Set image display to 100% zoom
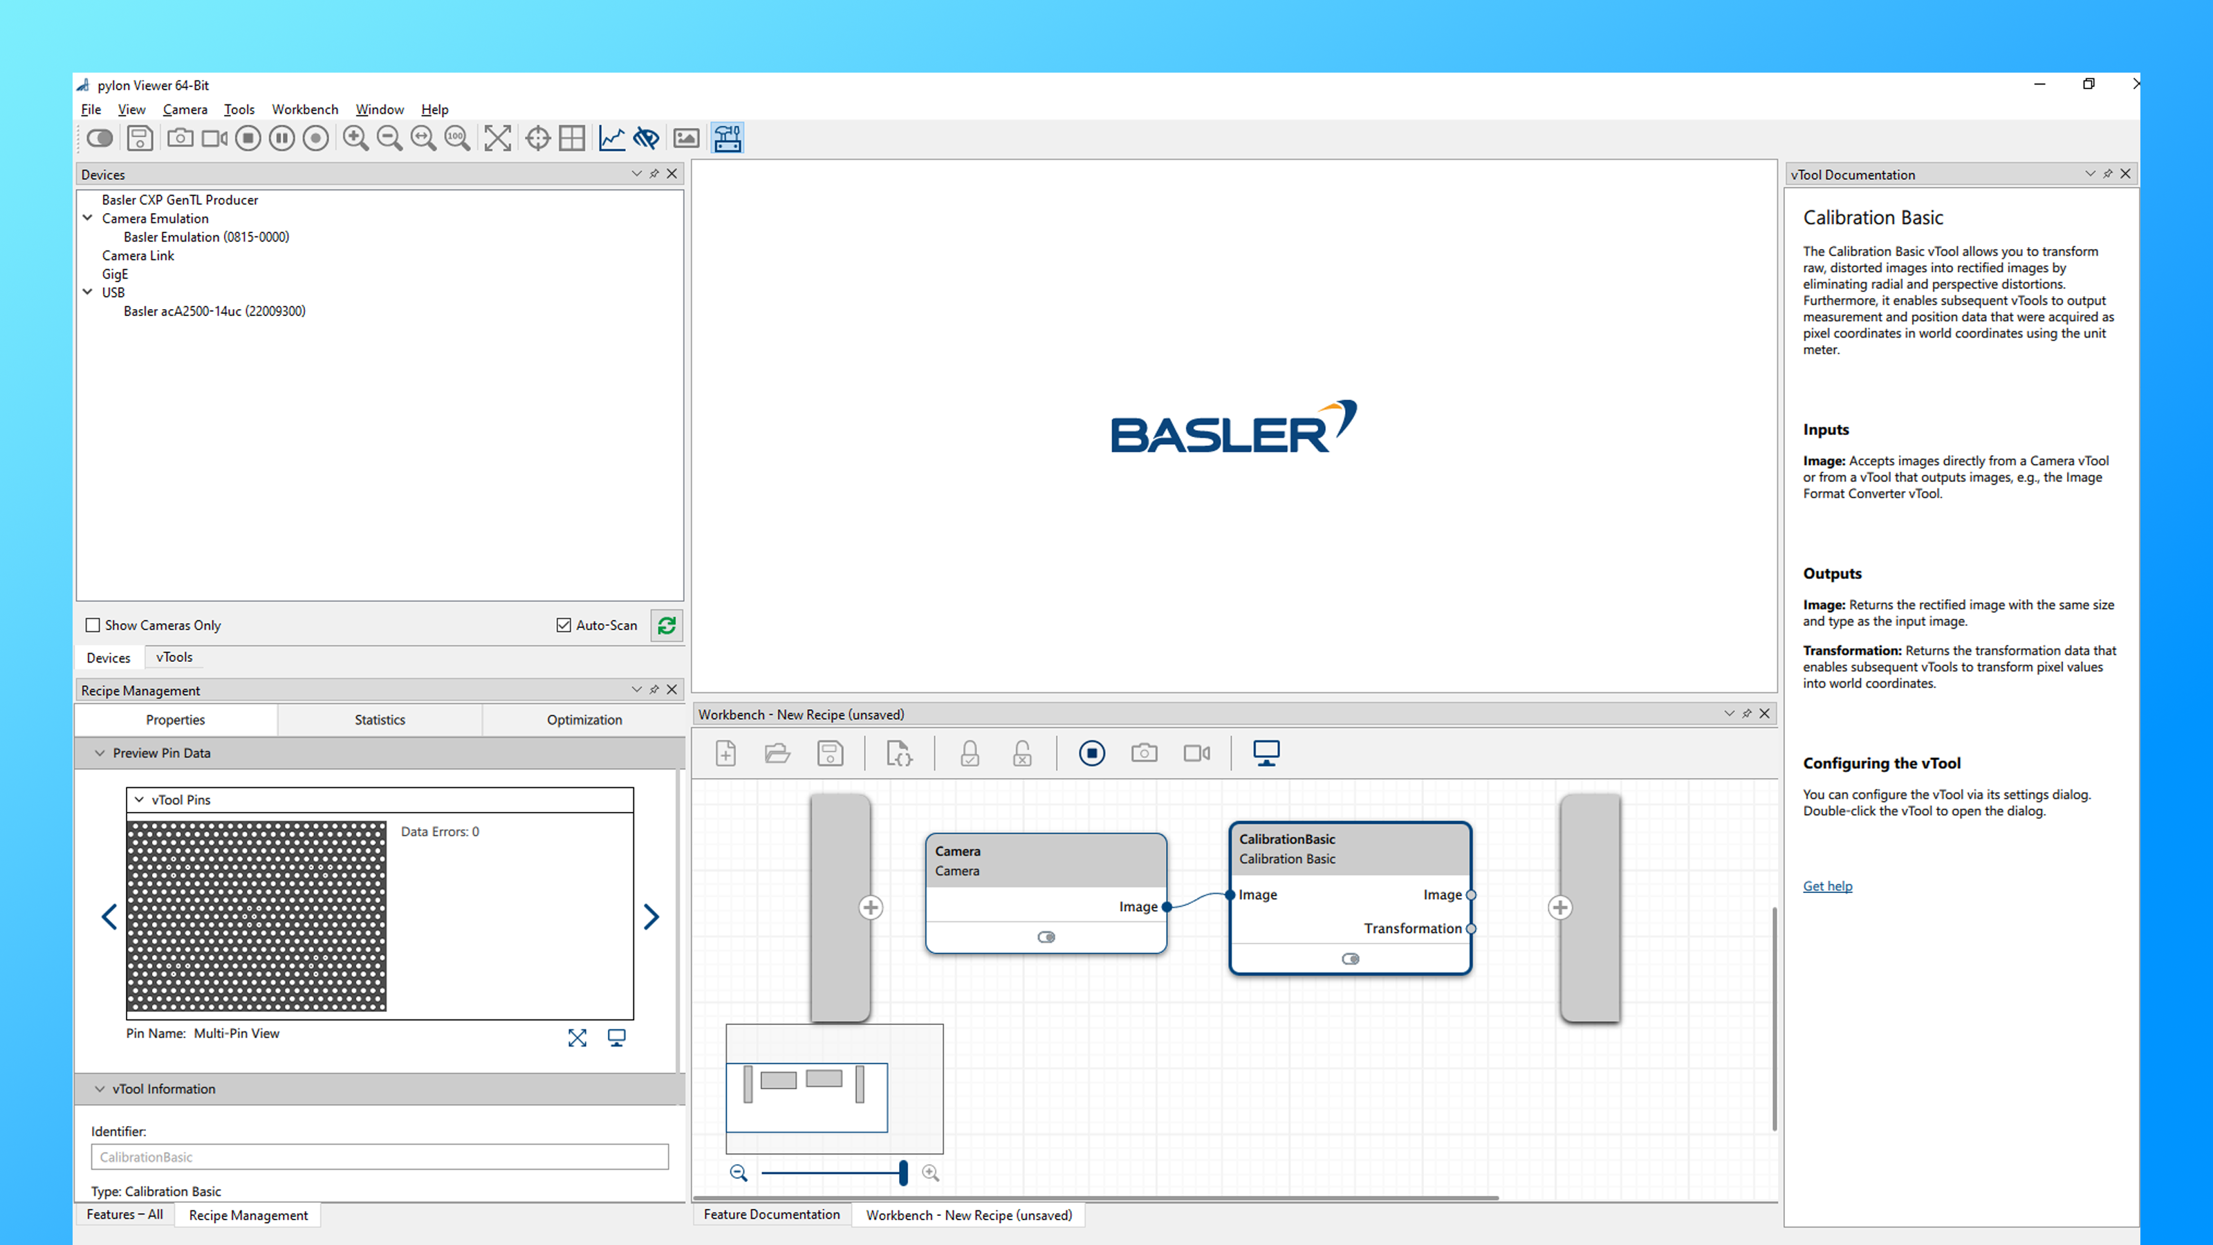The width and height of the screenshot is (2213, 1245). (456, 138)
